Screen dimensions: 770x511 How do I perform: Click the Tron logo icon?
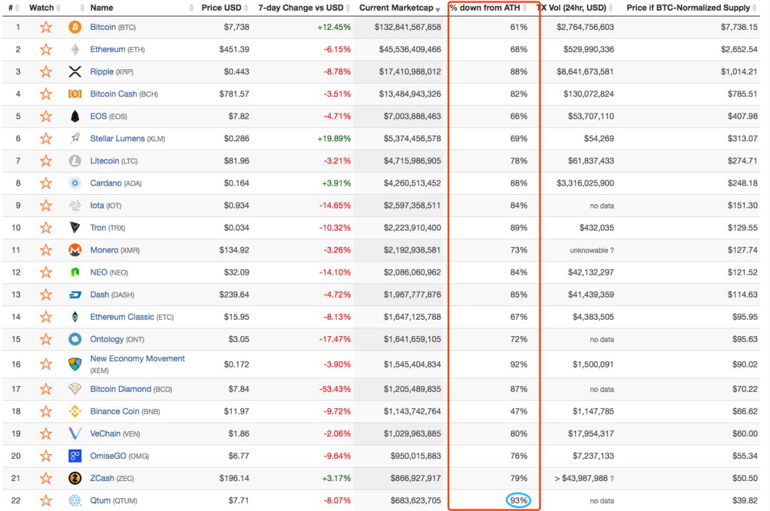(75, 228)
